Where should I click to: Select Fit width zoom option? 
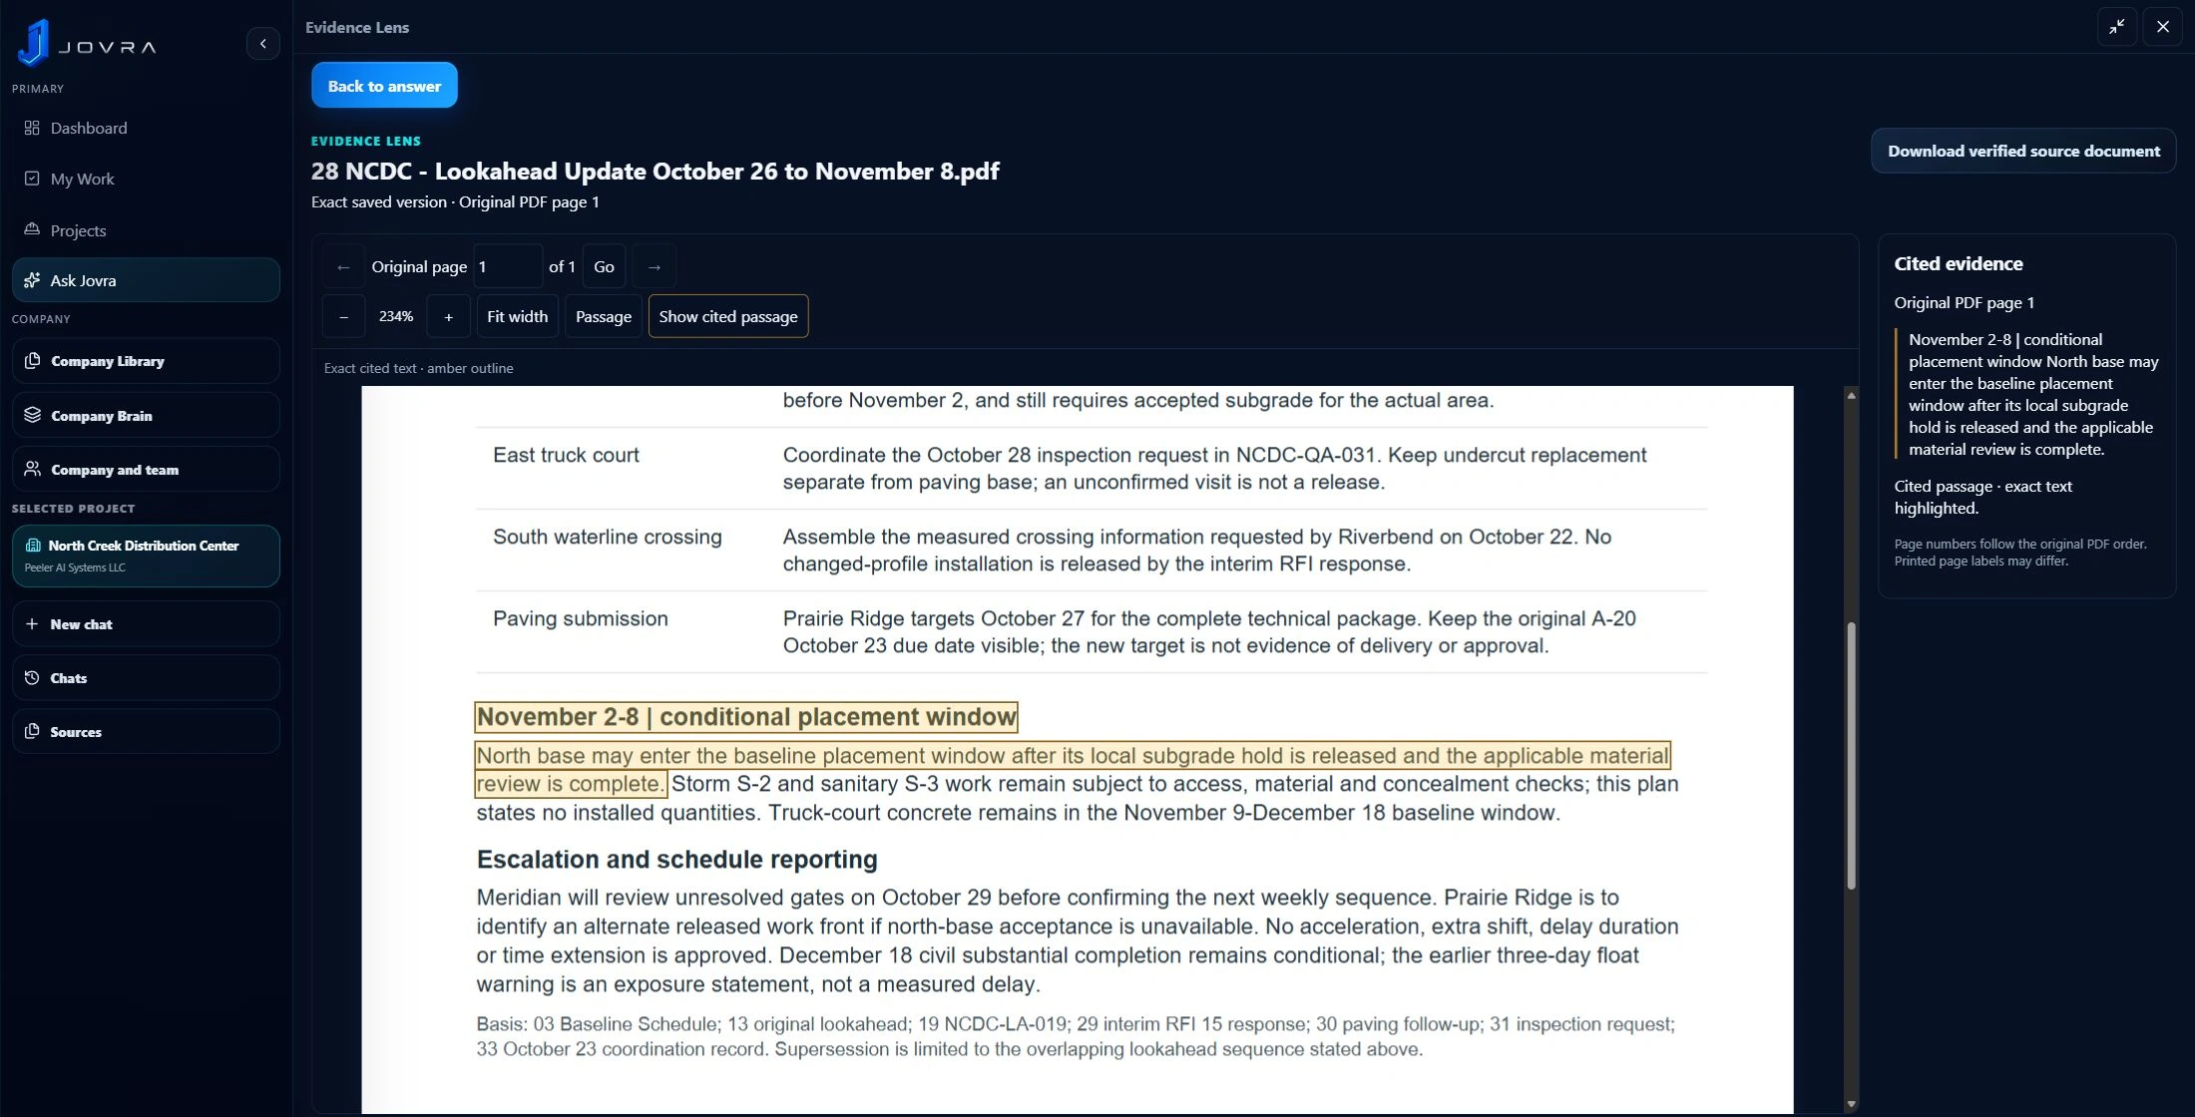517,316
